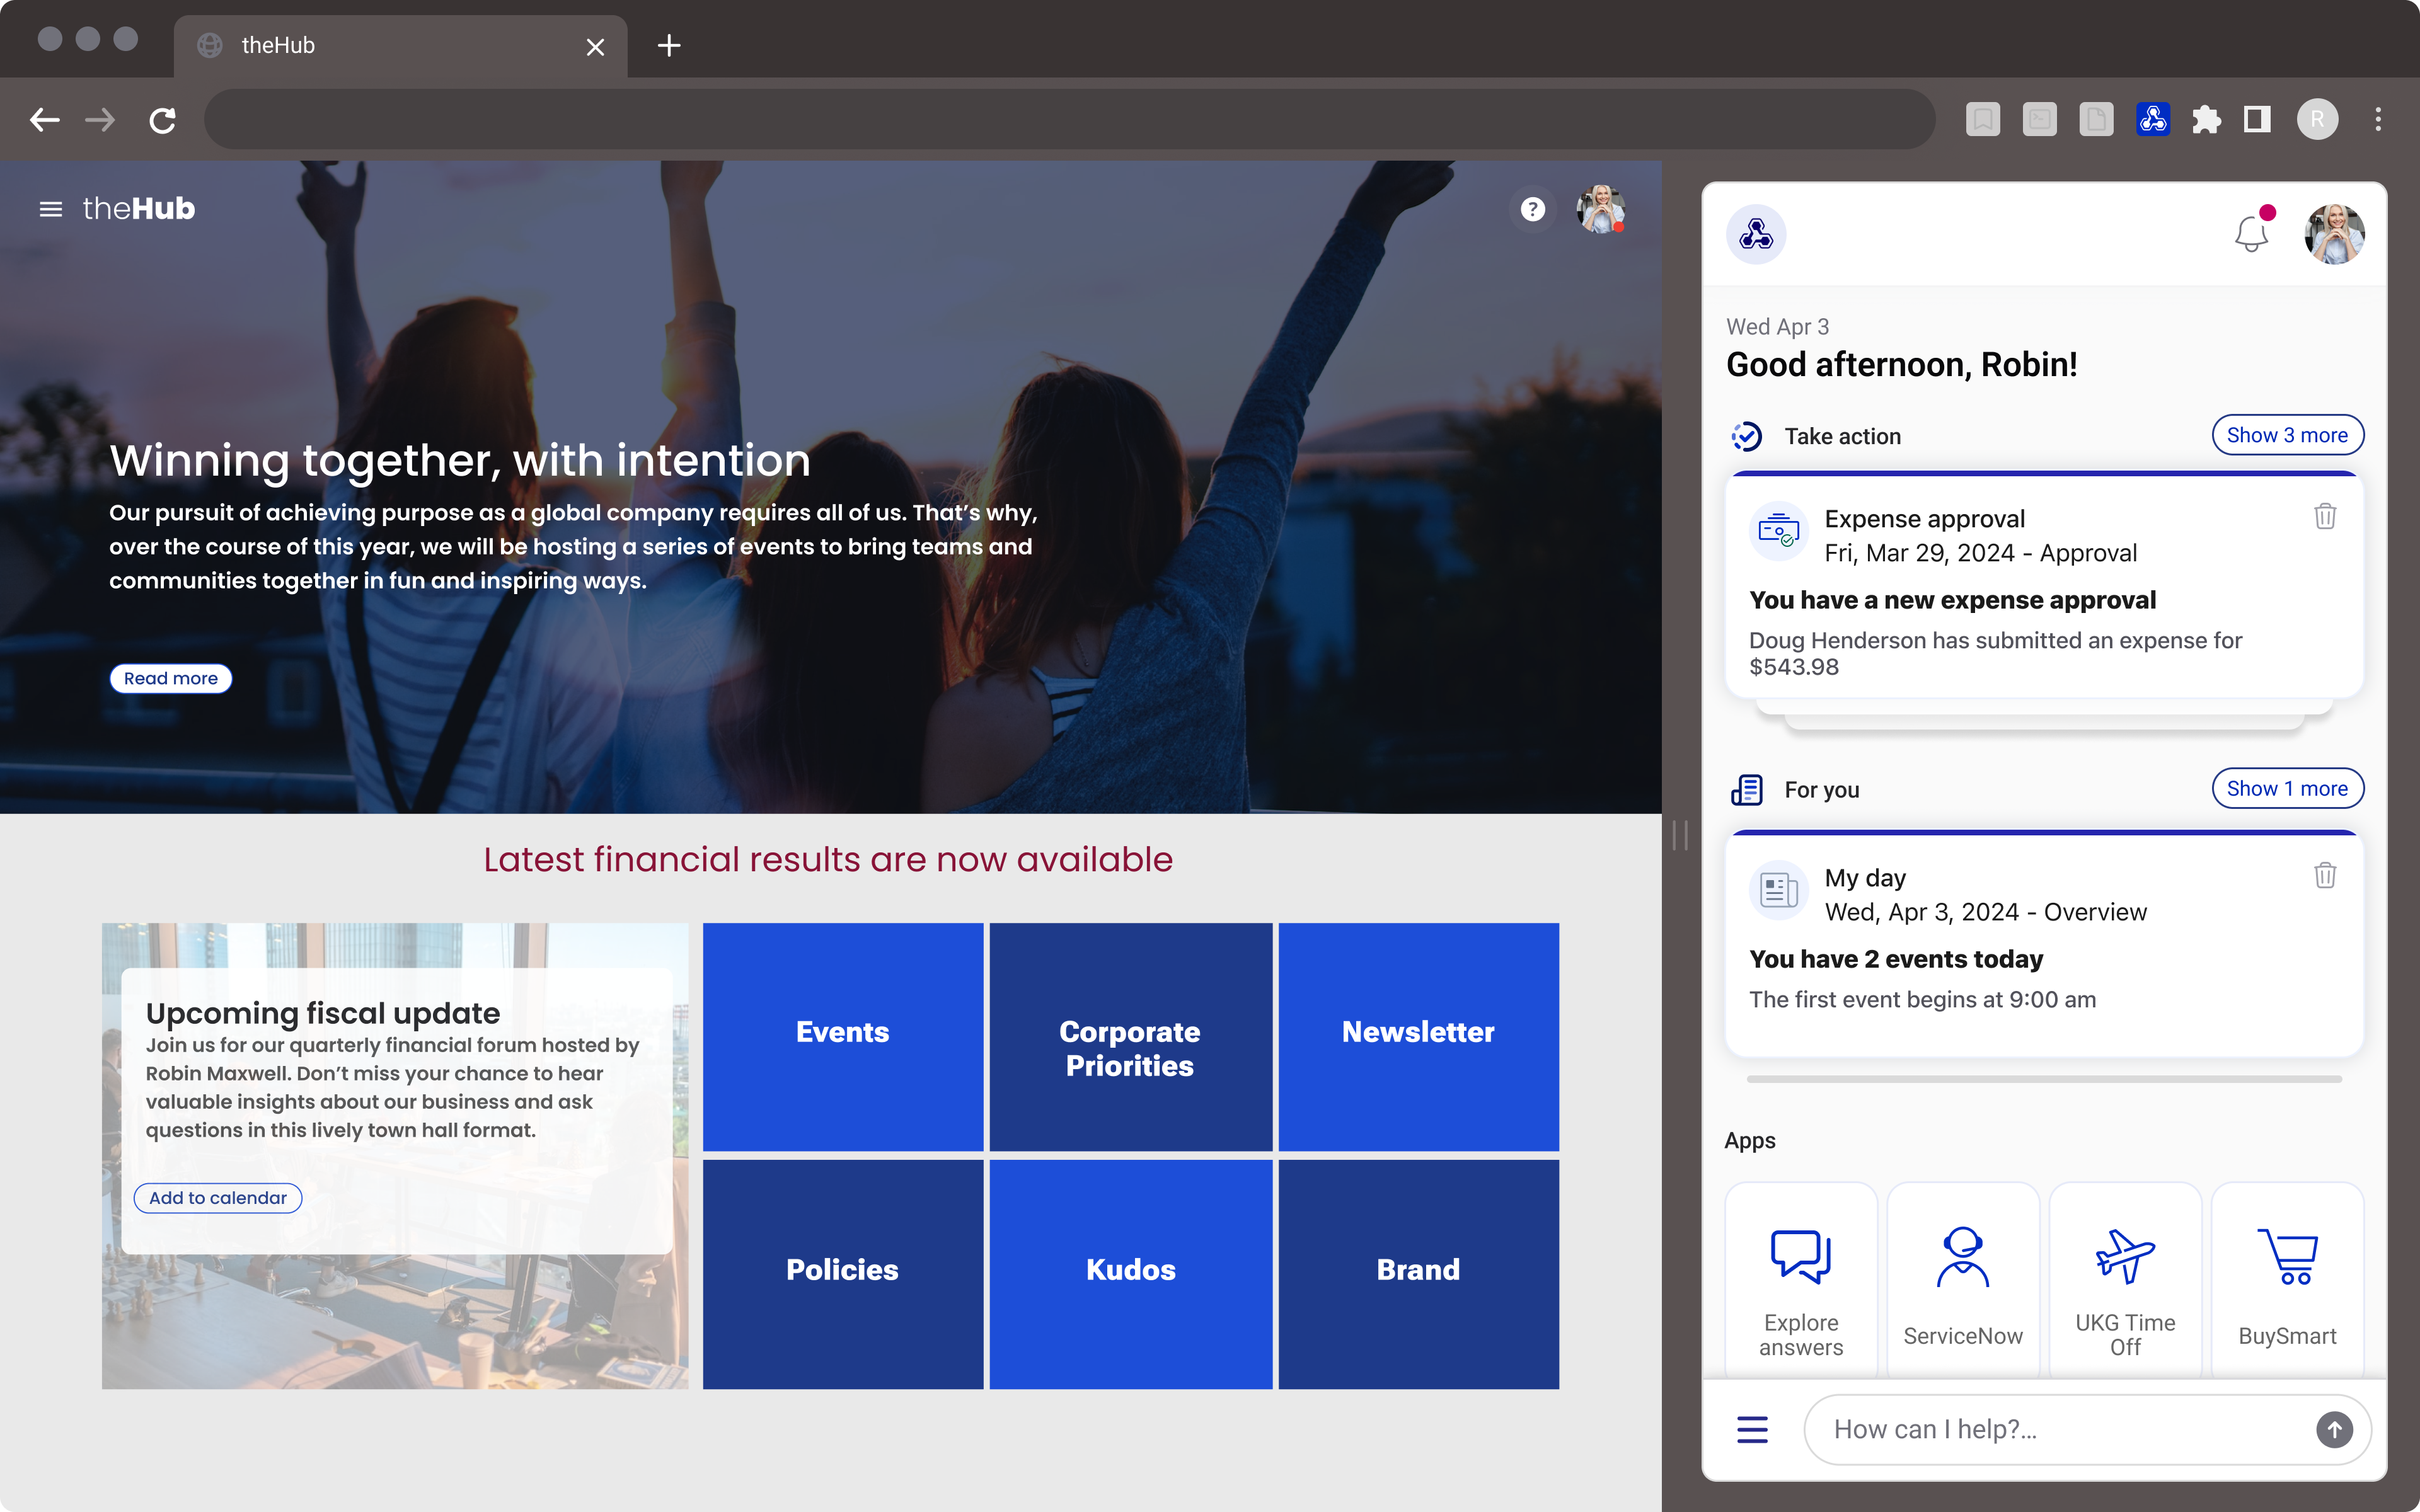Click the help question mark icon
The height and width of the screenshot is (1512, 2420).
coord(1532,209)
